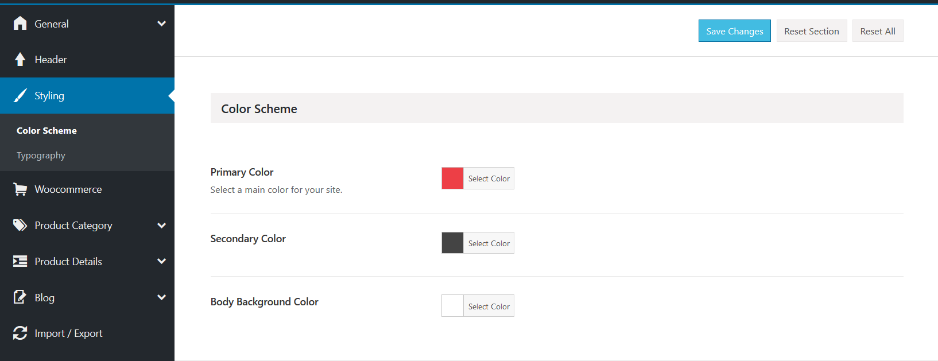Screen dimensions: 938x361
Task: Expand the Product Details chevron
Action: [161, 262]
